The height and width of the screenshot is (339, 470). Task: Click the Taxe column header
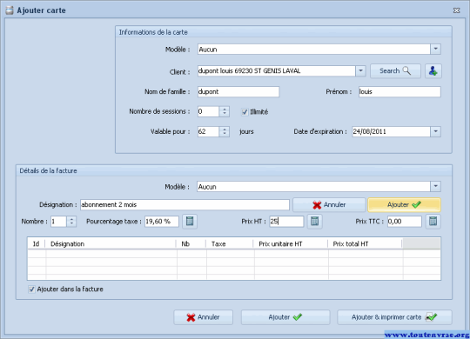[230, 244]
